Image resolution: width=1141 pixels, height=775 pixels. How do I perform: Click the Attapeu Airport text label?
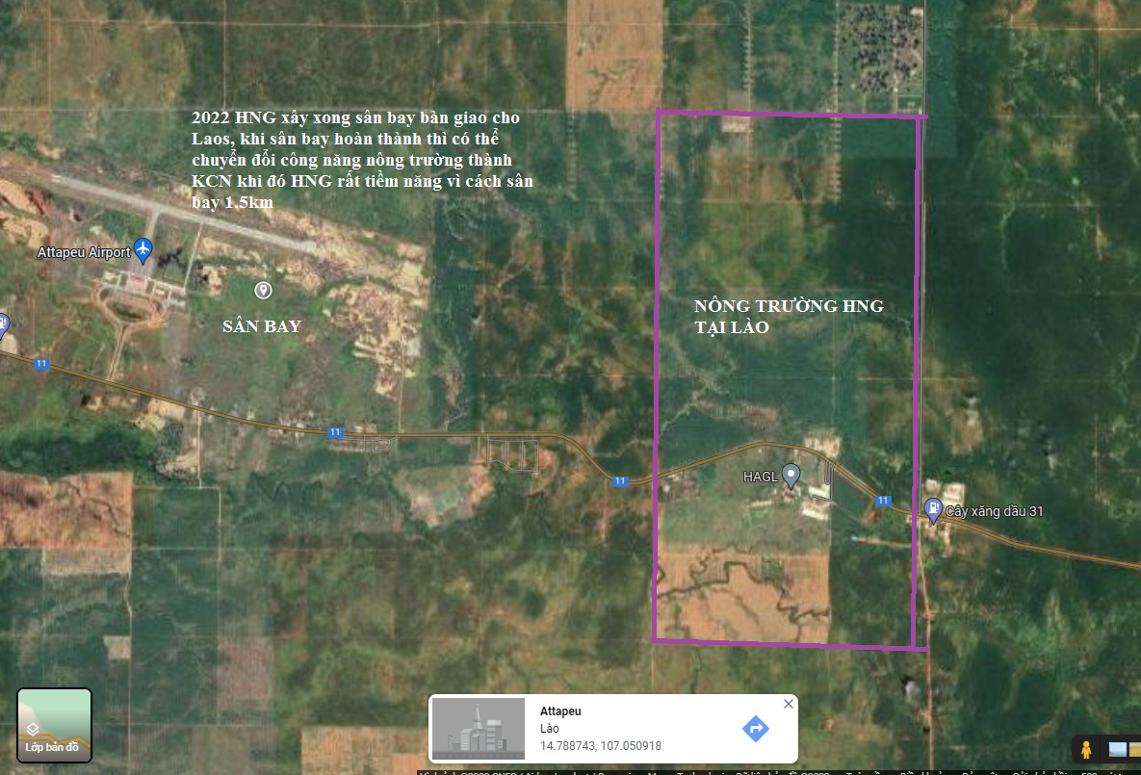tap(83, 252)
